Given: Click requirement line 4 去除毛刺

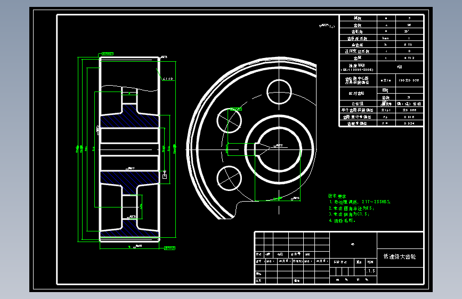Looking at the screenshot, I should 342,220.
